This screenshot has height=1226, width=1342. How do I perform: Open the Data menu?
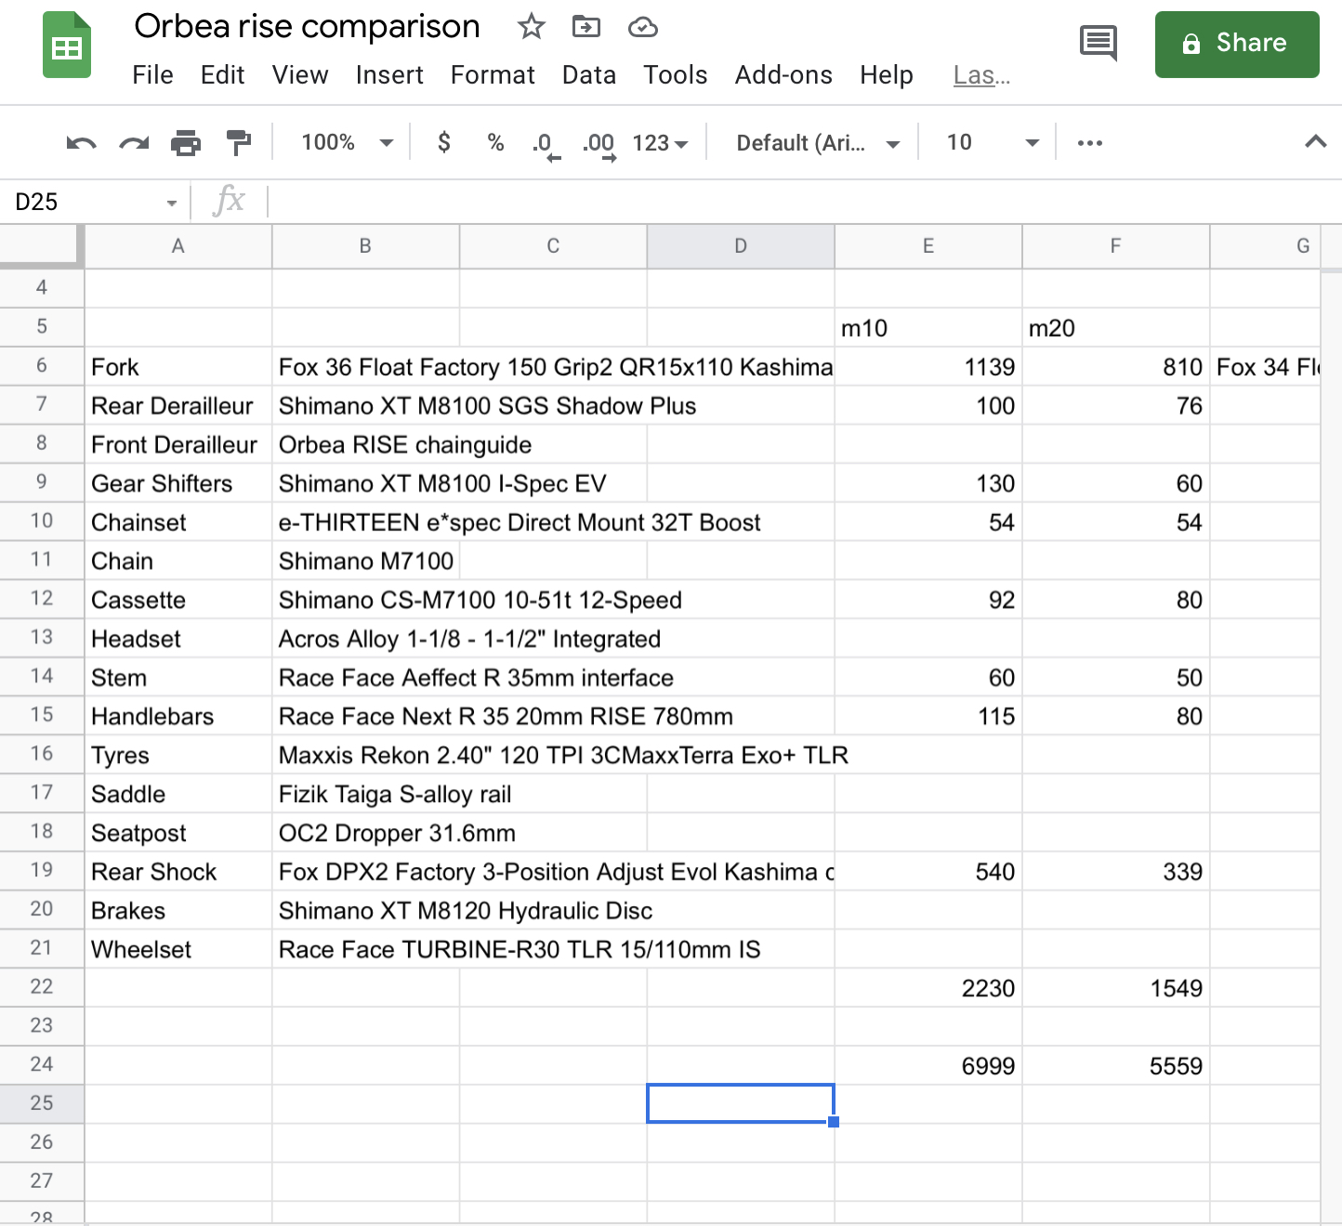[589, 75]
